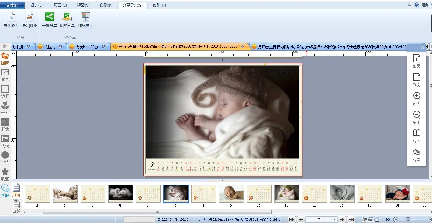
Task: Open the page number dropdown showing 7
Action: click(x=334, y=220)
